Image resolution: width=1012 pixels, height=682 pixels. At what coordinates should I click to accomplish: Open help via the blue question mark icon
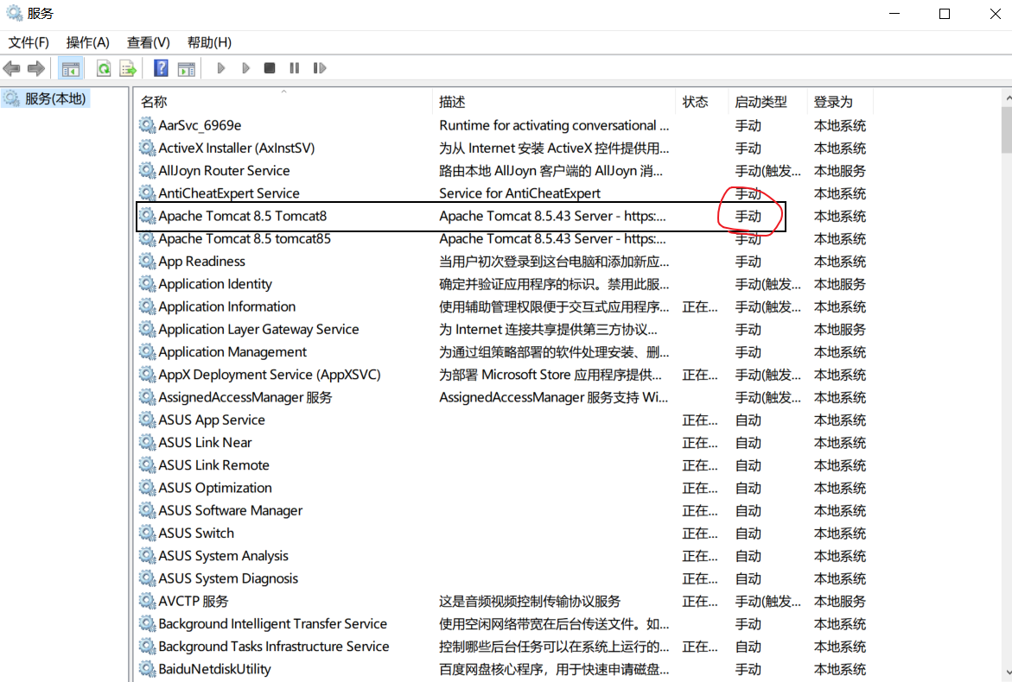pyautogui.click(x=161, y=67)
